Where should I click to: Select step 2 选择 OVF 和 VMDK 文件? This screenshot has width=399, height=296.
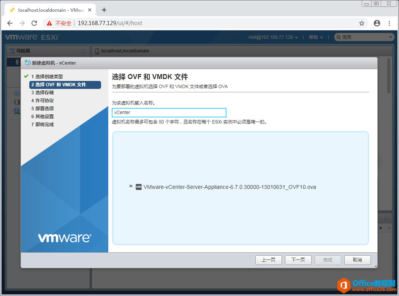[65, 85]
